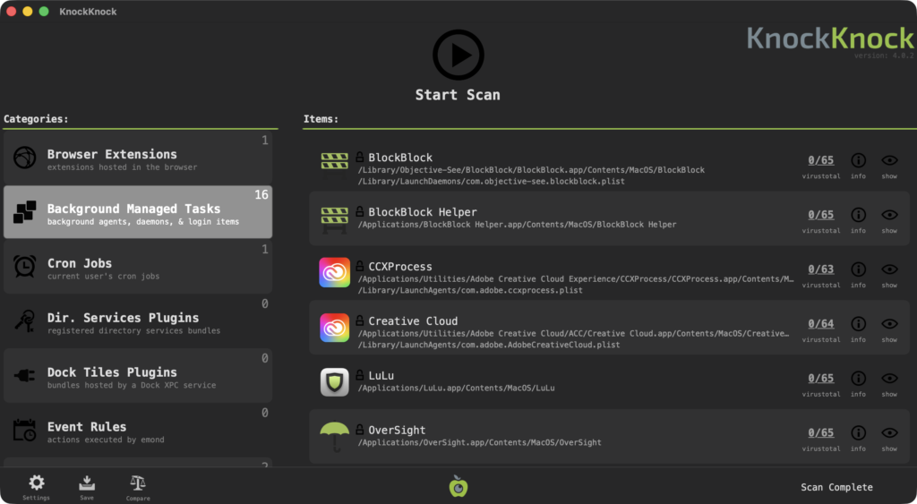
Task: Click the lock icon beside LuLu
Action: 360,375
